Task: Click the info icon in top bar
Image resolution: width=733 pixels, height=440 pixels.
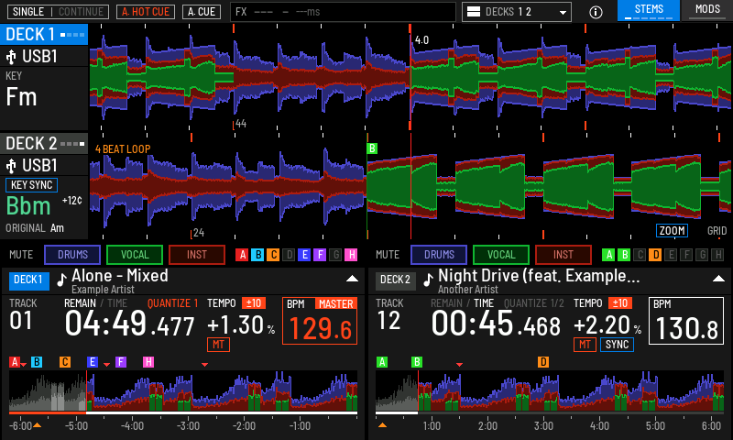Action: [596, 12]
